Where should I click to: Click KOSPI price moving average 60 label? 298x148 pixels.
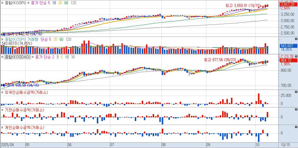(66, 3)
